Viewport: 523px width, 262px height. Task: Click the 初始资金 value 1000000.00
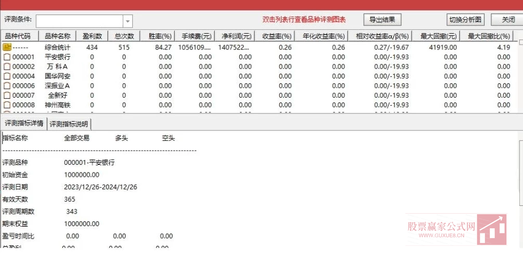82,175
